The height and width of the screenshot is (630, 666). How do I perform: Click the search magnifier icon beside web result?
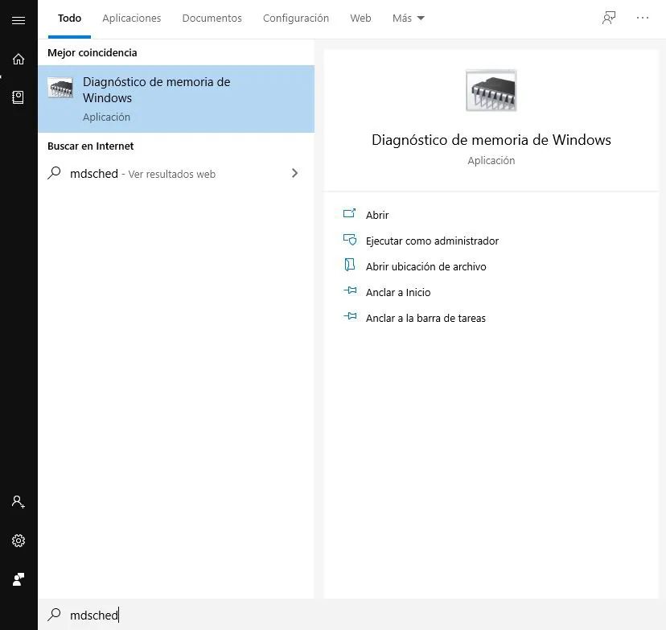55,173
